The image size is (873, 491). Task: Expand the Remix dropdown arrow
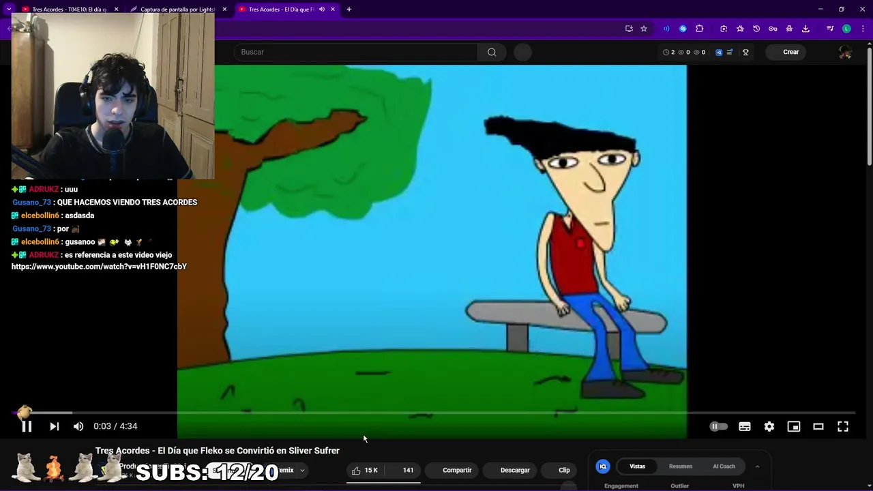302,471
